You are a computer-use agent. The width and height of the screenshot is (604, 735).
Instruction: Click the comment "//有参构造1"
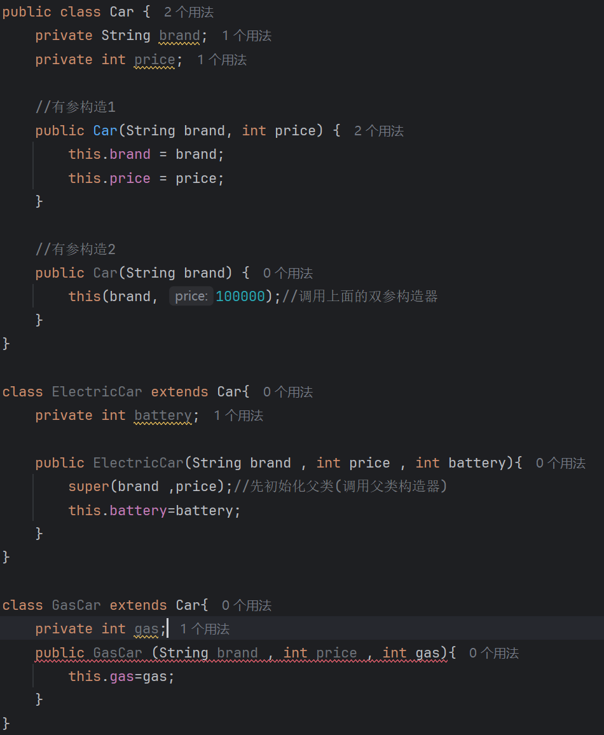[x=76, y=107]
